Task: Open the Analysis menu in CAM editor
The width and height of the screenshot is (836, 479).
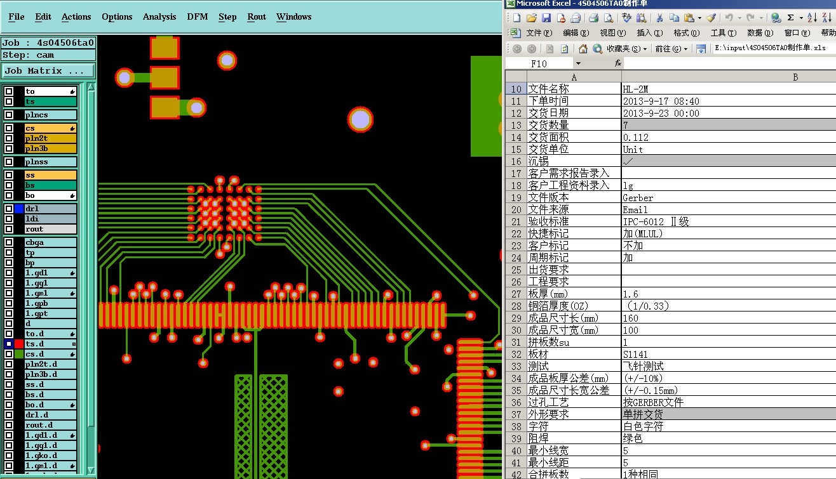Action: [x=159, y=17]
